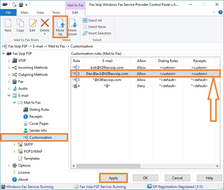Select Templates in the tree

[32, 159]
